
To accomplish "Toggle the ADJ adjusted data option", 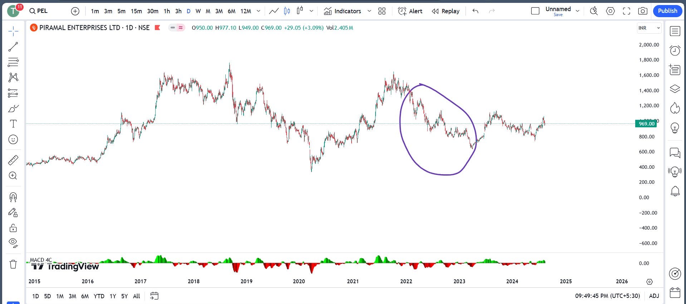I will coord(654,296).
